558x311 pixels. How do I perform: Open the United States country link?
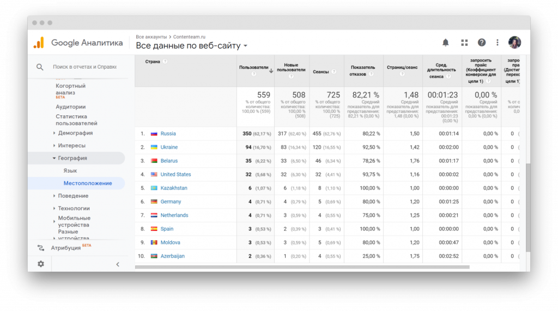[x=175, y=174]
